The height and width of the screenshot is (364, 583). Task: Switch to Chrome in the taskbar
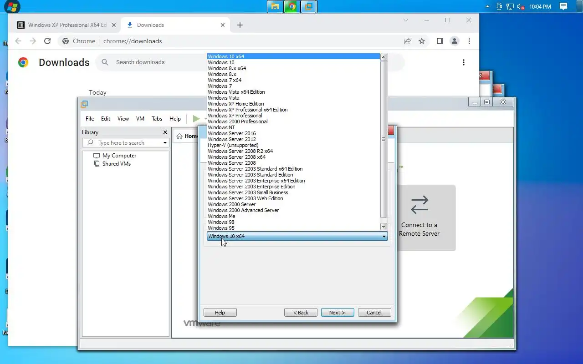pyautogui.click(x=291, y=6)
